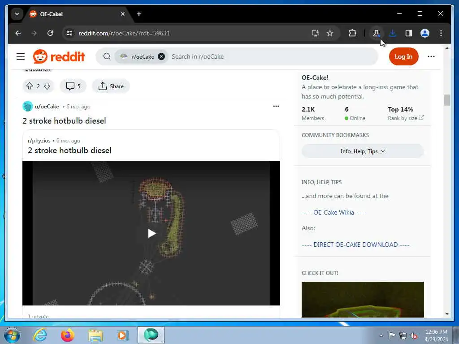The image size is (459, 344).
Task: Reload the current page
Action: coord(50,33)
